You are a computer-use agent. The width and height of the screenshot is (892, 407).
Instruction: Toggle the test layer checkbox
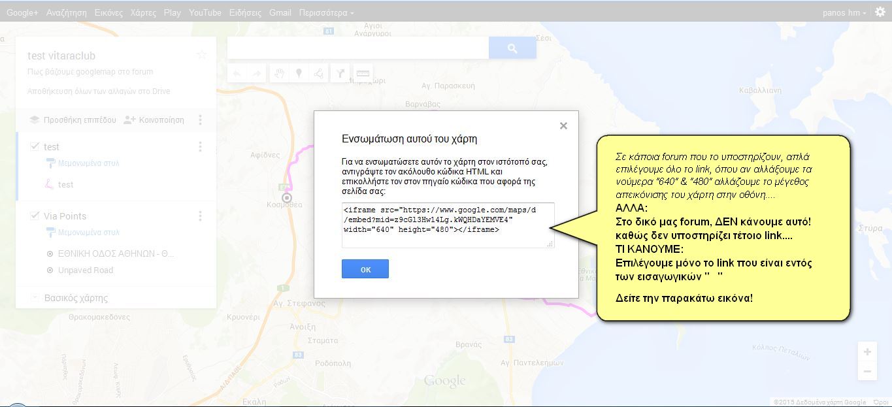pos(35,146)
